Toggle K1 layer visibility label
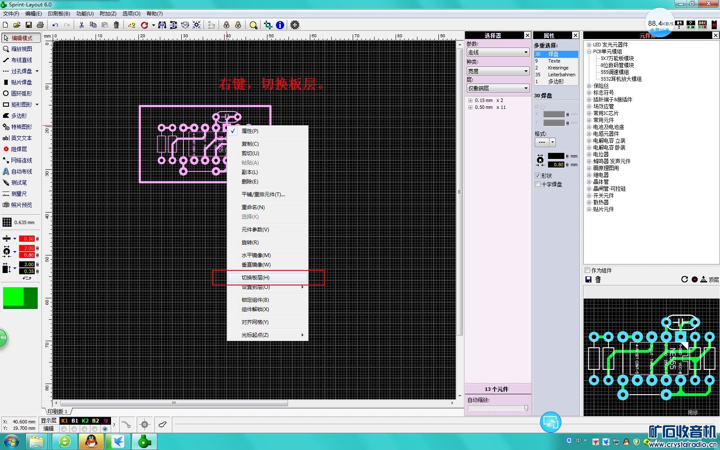This screenshot has width=720, height=450. 64,421
